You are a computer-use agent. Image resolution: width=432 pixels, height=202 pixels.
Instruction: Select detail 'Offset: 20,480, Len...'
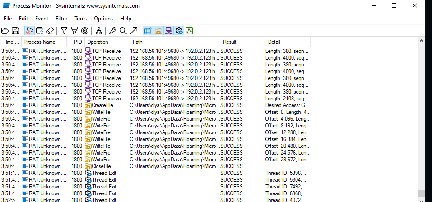288,146
